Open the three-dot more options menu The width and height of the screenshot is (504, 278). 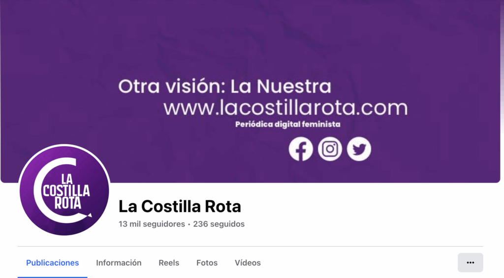470,263
